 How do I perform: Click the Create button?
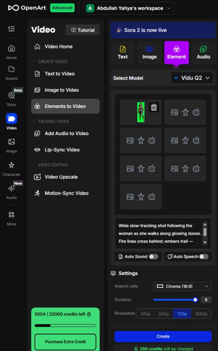(x=163, y=337)
